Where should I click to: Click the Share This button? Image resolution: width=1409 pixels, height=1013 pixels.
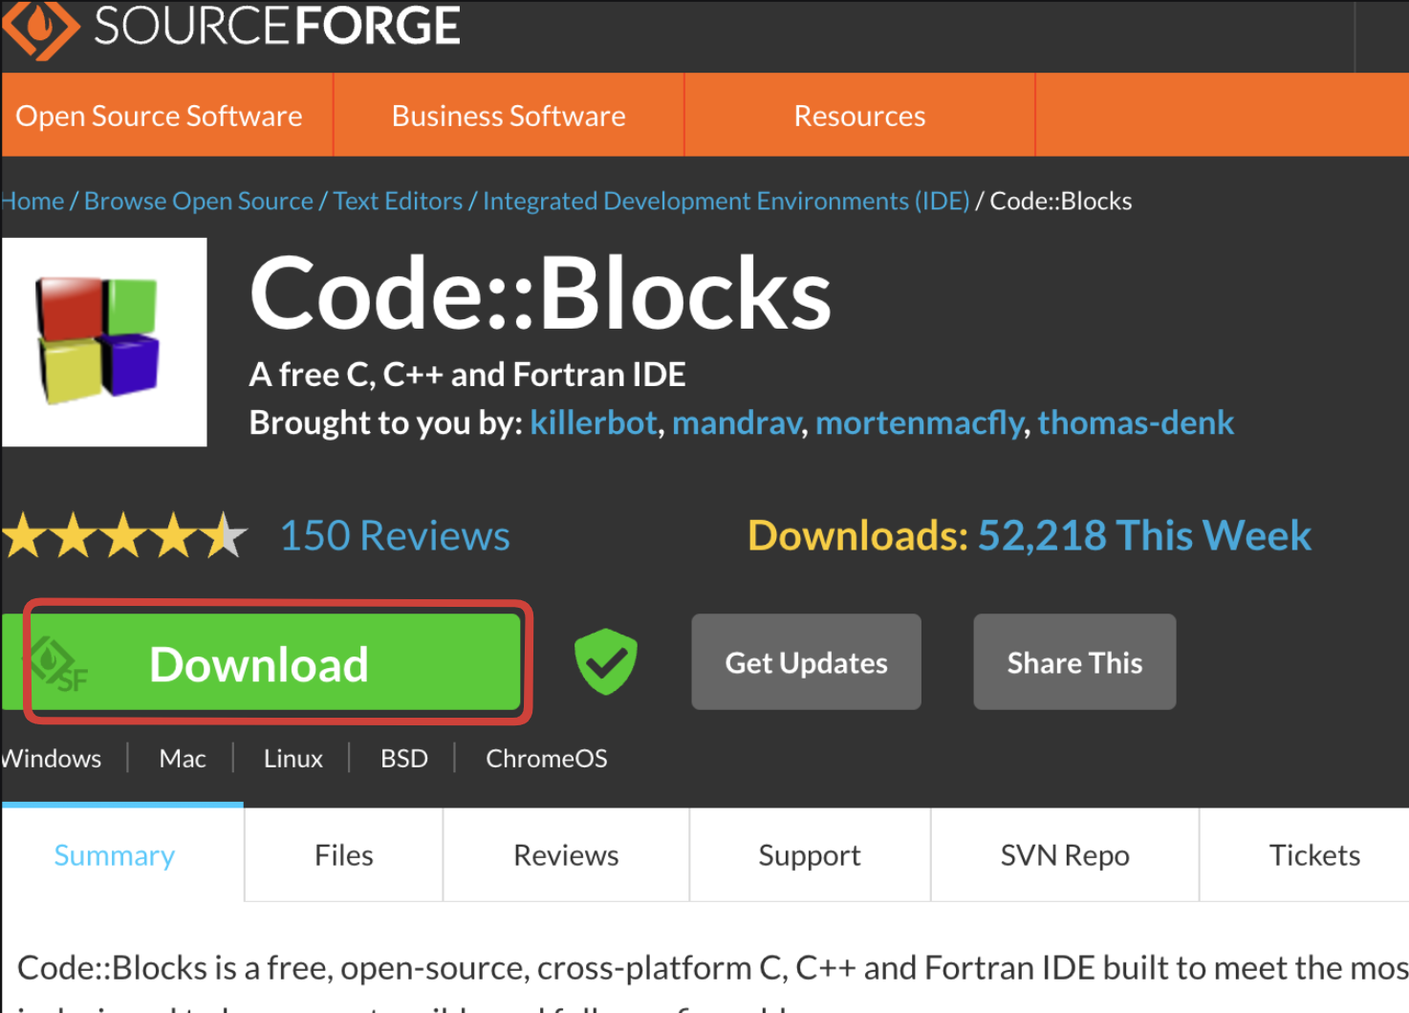(x=1074, y=662)
